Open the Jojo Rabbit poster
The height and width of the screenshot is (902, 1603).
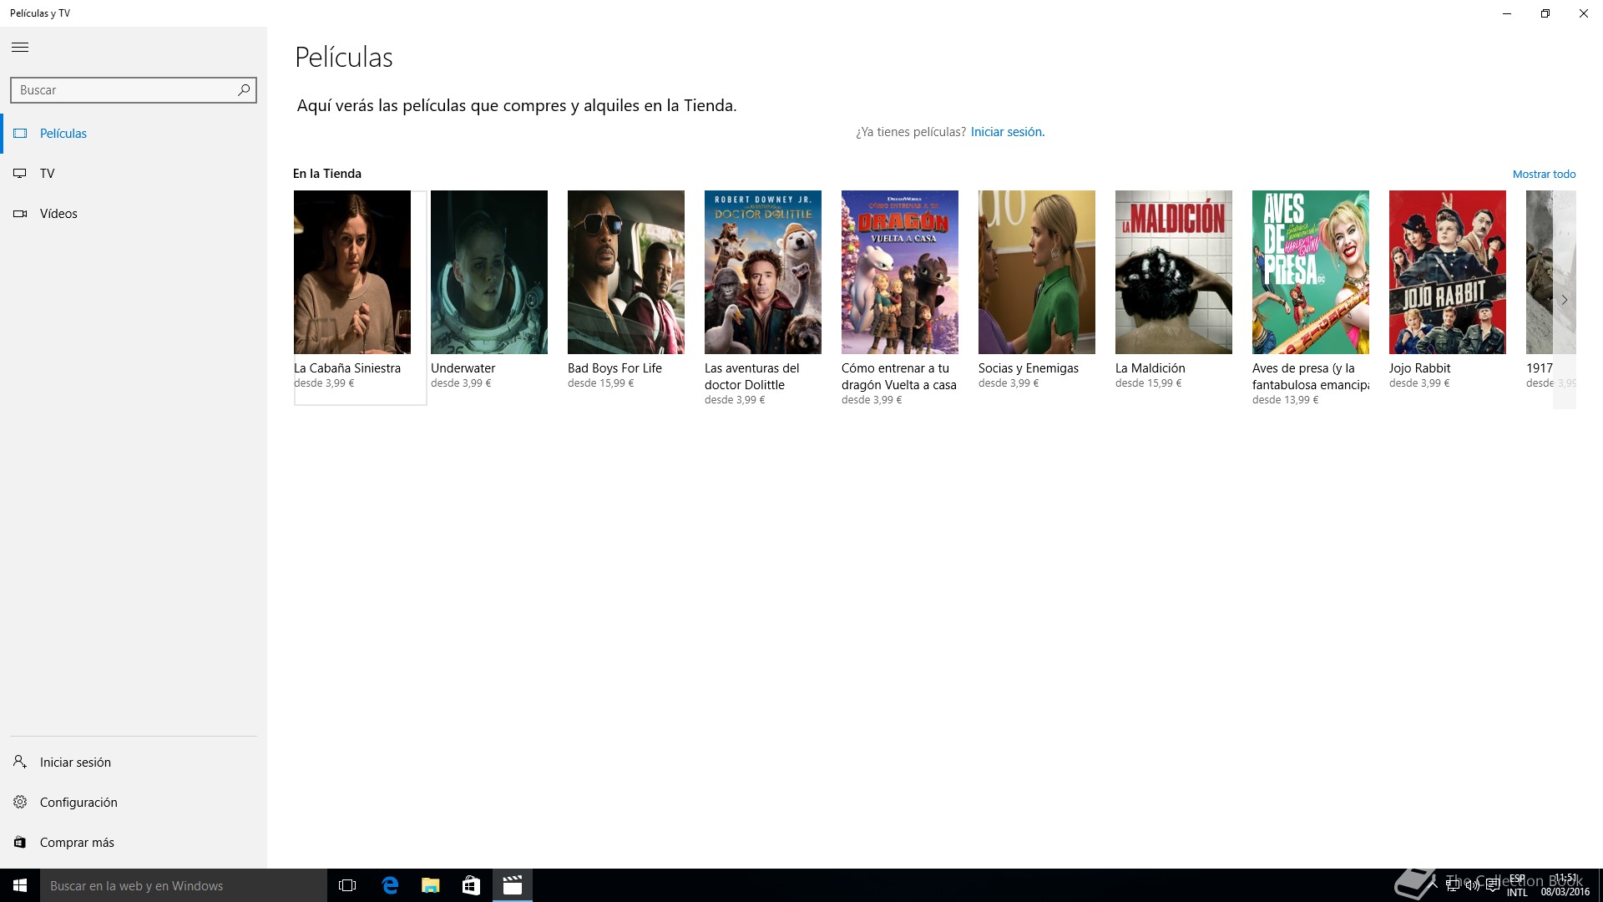click(1448, 272)
